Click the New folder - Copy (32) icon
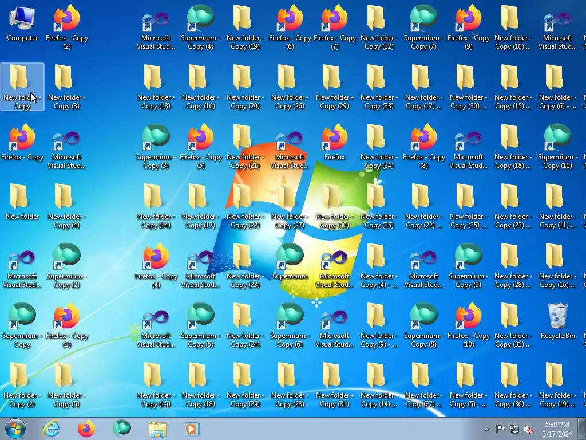 click(379, 27)
